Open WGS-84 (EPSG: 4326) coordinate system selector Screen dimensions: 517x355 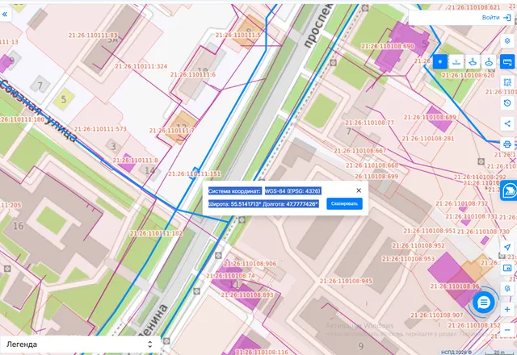[x=292, y=191]
